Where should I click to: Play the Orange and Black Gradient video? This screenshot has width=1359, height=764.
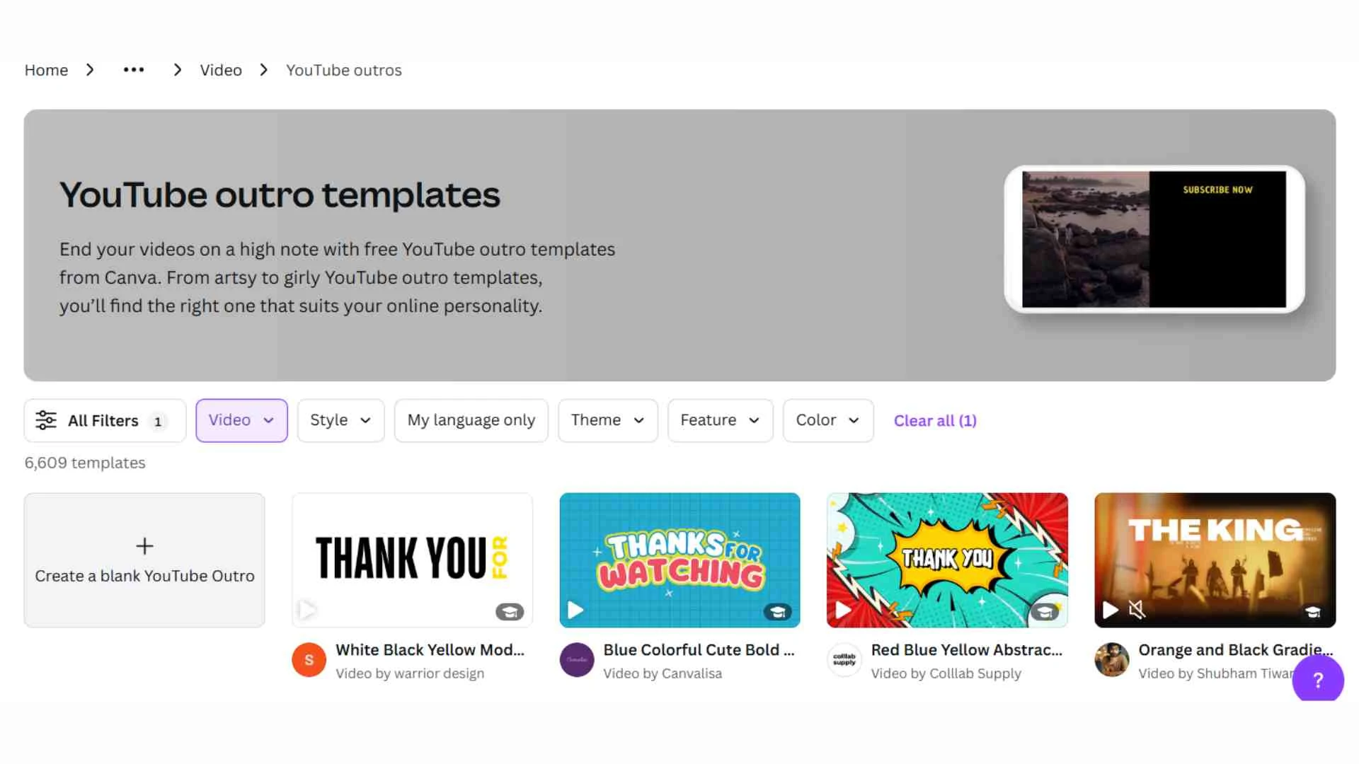[x=1111, y=610]
